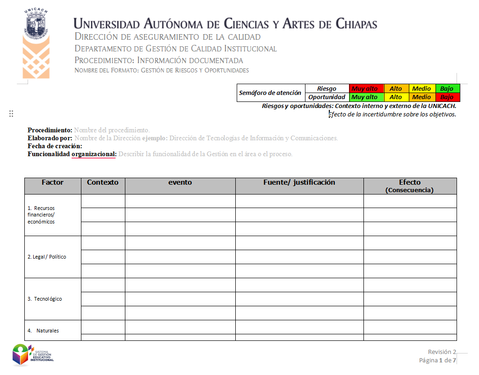
Task: Click the drag handle at left margin
Action: pyautogui.click(x=11, y=114)
